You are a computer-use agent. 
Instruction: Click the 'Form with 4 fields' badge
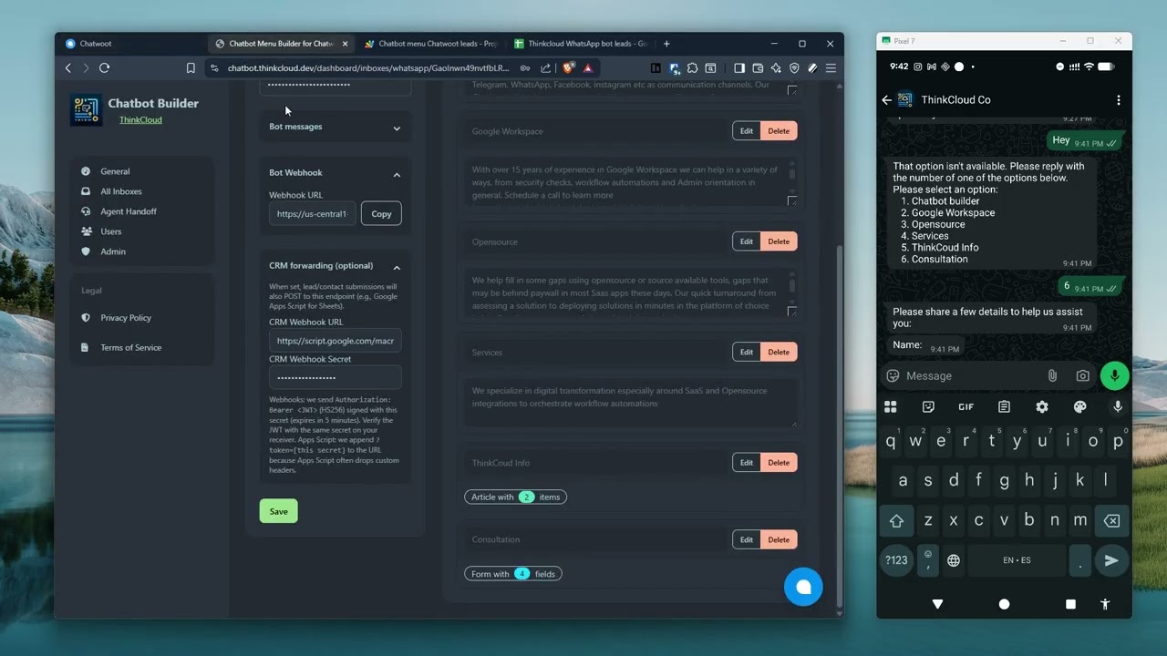pos(513,574)
